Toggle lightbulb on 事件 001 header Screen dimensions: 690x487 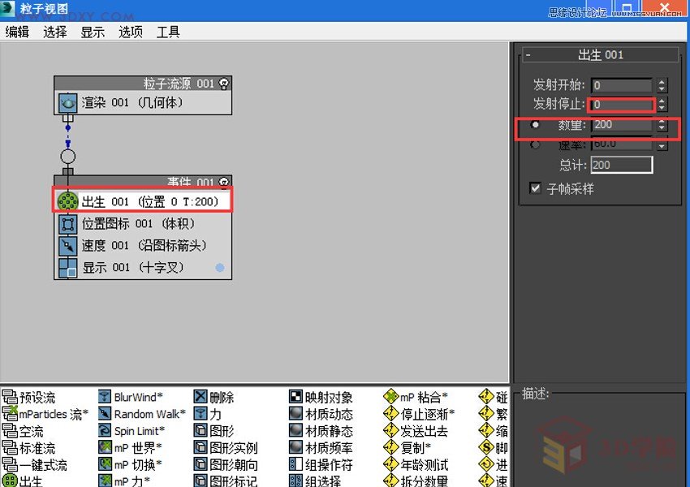click(x=224, y=181)
